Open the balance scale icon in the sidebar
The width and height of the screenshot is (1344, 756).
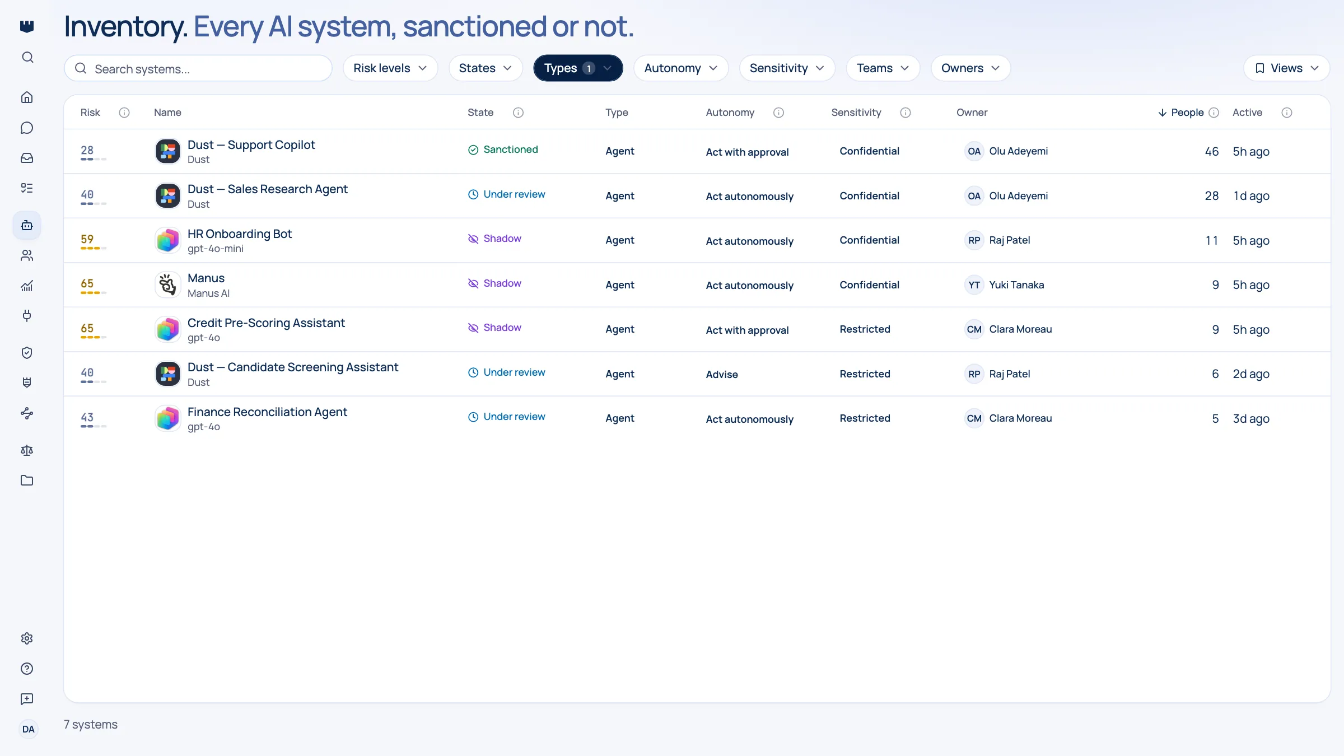(x=27, y=450)
